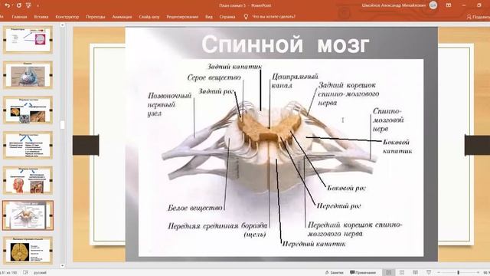Click the spinal cord cross-section image
The width and height of the screenshot is (490, 276).
(270, 147)
